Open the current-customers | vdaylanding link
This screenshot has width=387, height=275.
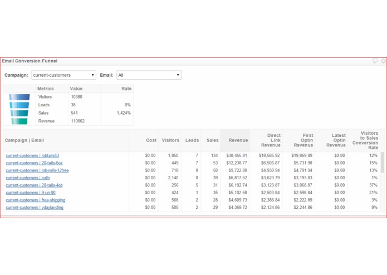[x=35, y=208]
